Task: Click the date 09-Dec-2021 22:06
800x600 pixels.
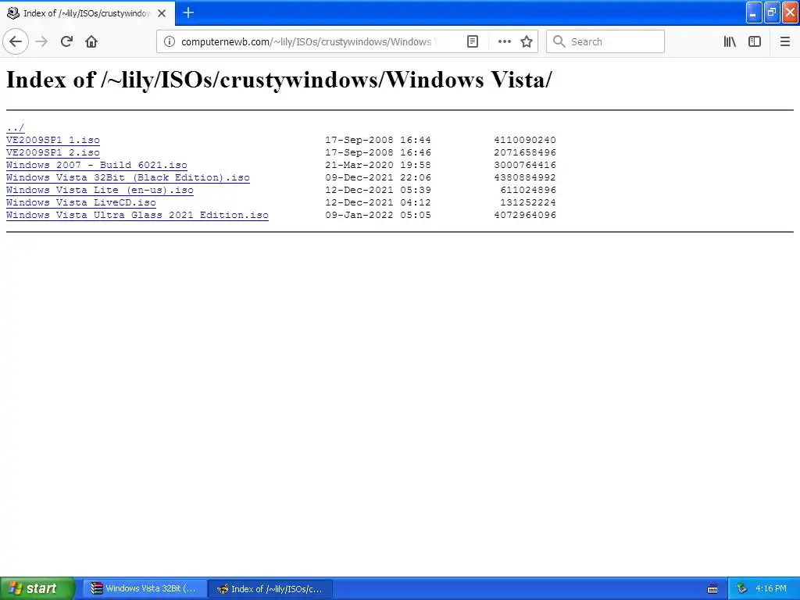Action: pyautogui.click(x=378, y=177)
